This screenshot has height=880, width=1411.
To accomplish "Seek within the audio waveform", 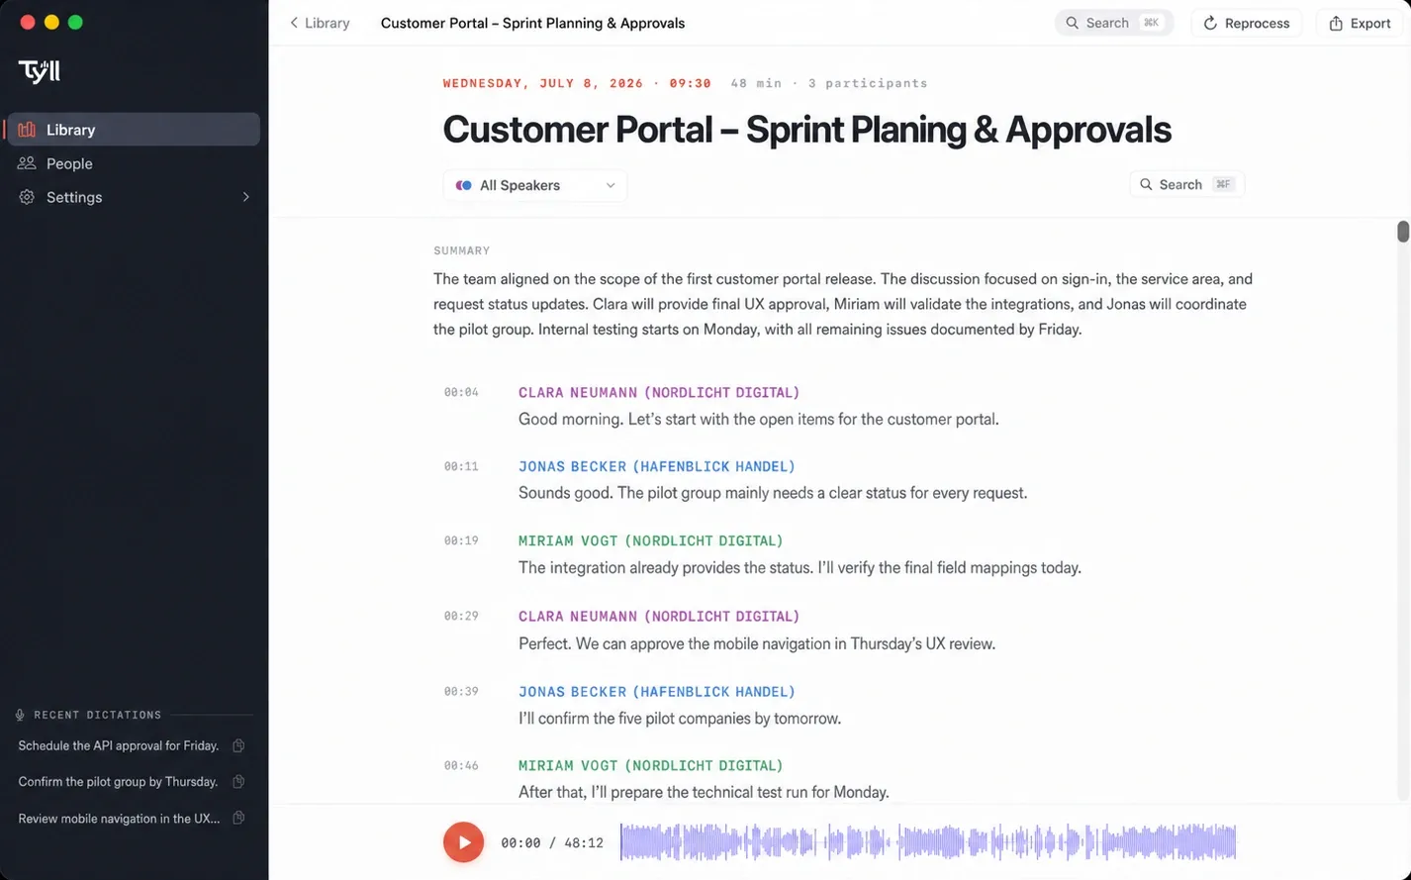I will 928,842.
